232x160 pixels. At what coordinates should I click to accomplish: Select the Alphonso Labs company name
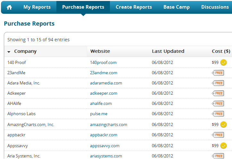[21, 114]
